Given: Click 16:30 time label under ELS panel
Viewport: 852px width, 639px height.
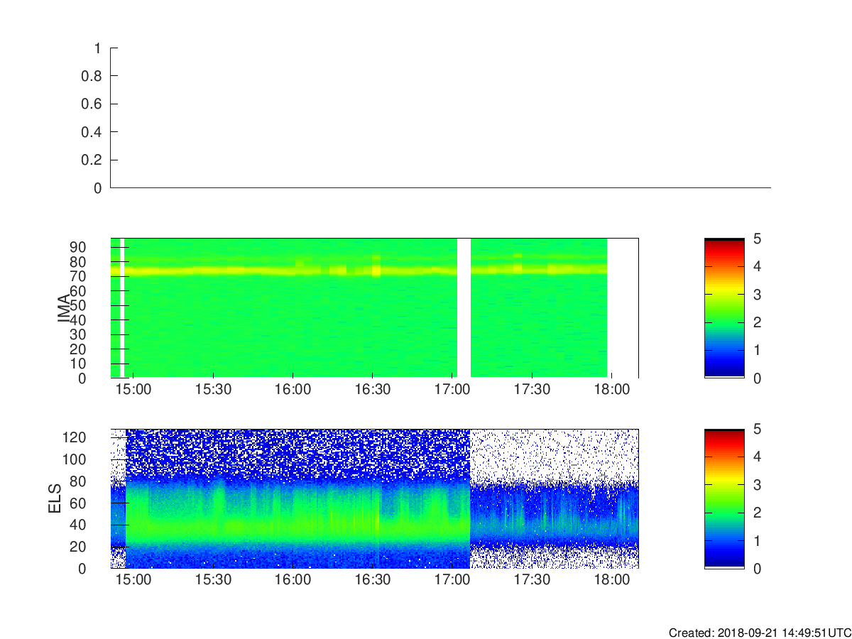Looking at the screenshot, I should pos(373,579).
